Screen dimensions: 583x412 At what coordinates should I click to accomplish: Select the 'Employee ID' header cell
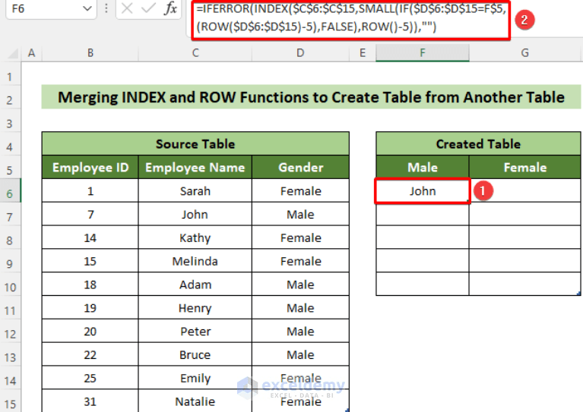coord(90,168)
